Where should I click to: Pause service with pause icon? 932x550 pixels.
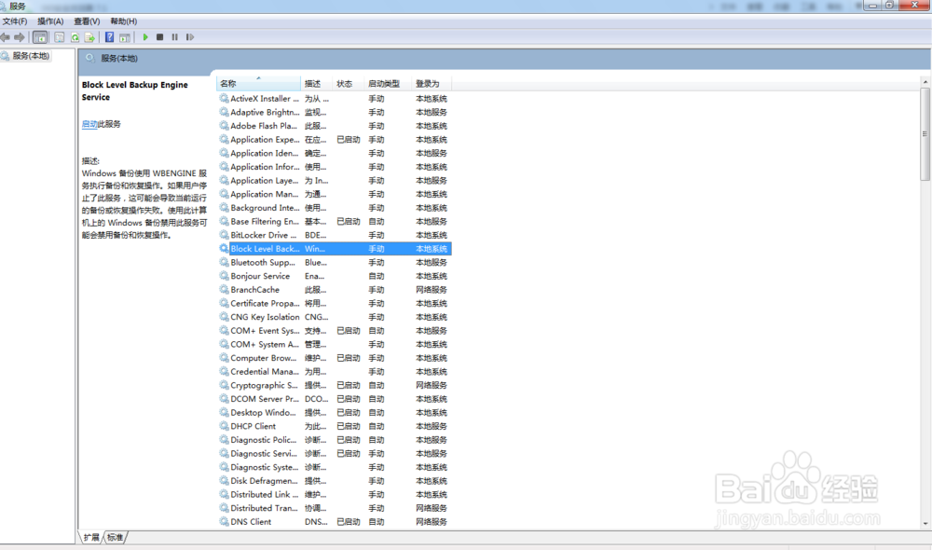click(x=175, y=37)
